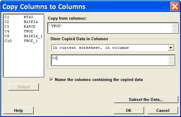The height and width of the screenshot is (117, 181).
Task: Click the C6 destination columns field
Action: [x=110, y=60]
